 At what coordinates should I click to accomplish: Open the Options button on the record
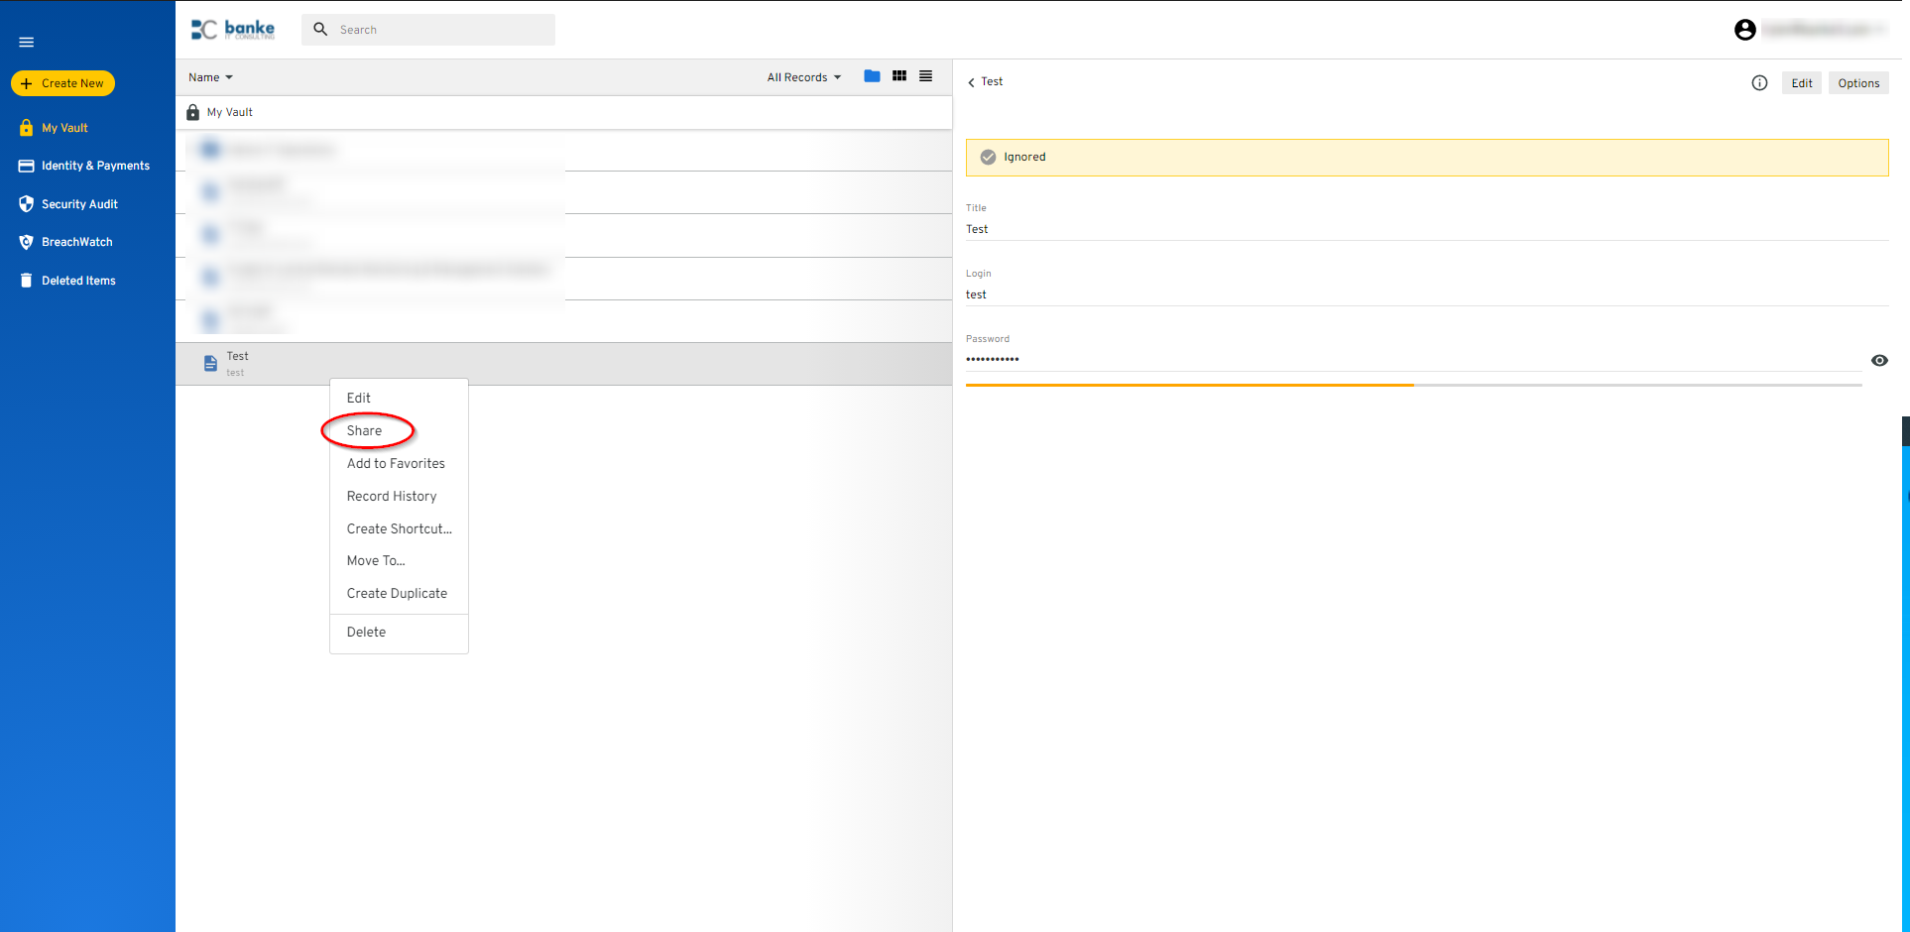(x=1858, y=82)
